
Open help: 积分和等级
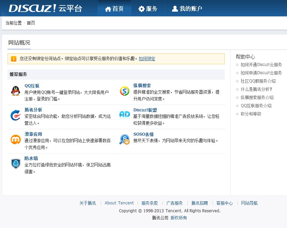click(251, 114)
